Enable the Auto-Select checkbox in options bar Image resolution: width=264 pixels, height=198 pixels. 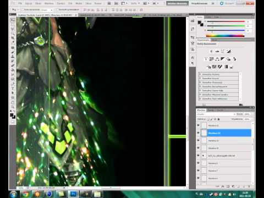[23, 9]
